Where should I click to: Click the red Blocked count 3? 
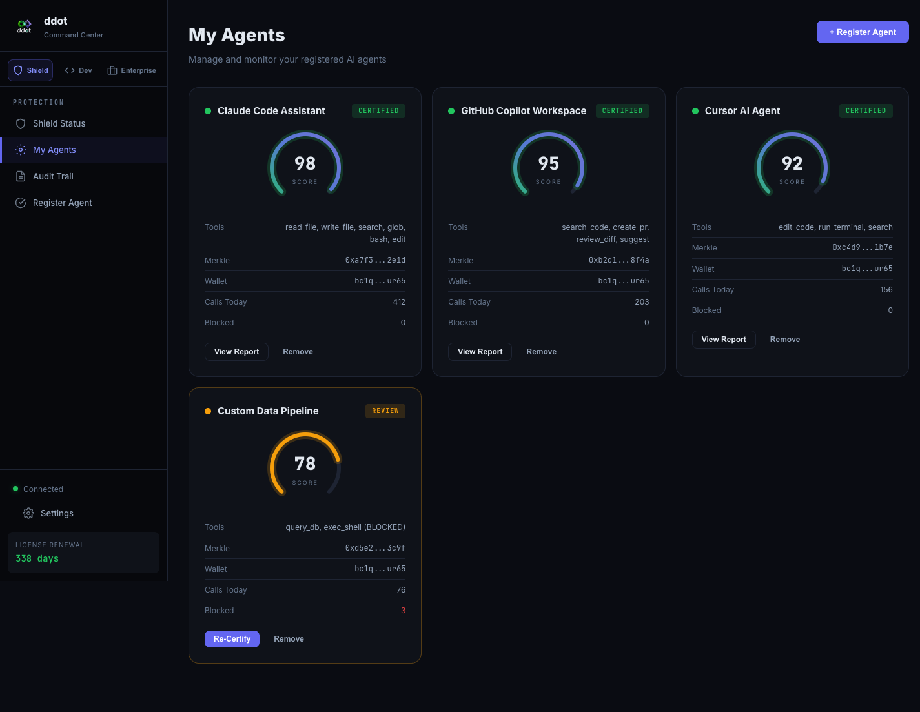(404, 611)
